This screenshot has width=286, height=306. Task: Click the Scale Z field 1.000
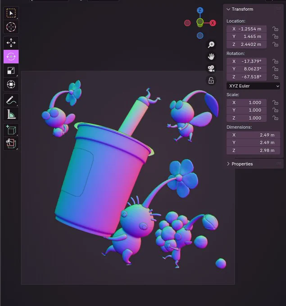(246, 118)
